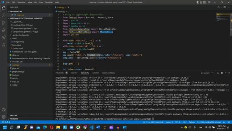This screenshot has height=131, width=232.
Task: Toggle the bottom panel layout button
Action: 201,3
